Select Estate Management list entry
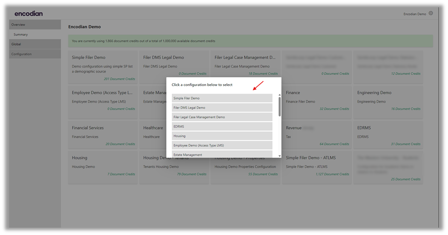This screenshot has width=448, height=235. coord(222,155)
